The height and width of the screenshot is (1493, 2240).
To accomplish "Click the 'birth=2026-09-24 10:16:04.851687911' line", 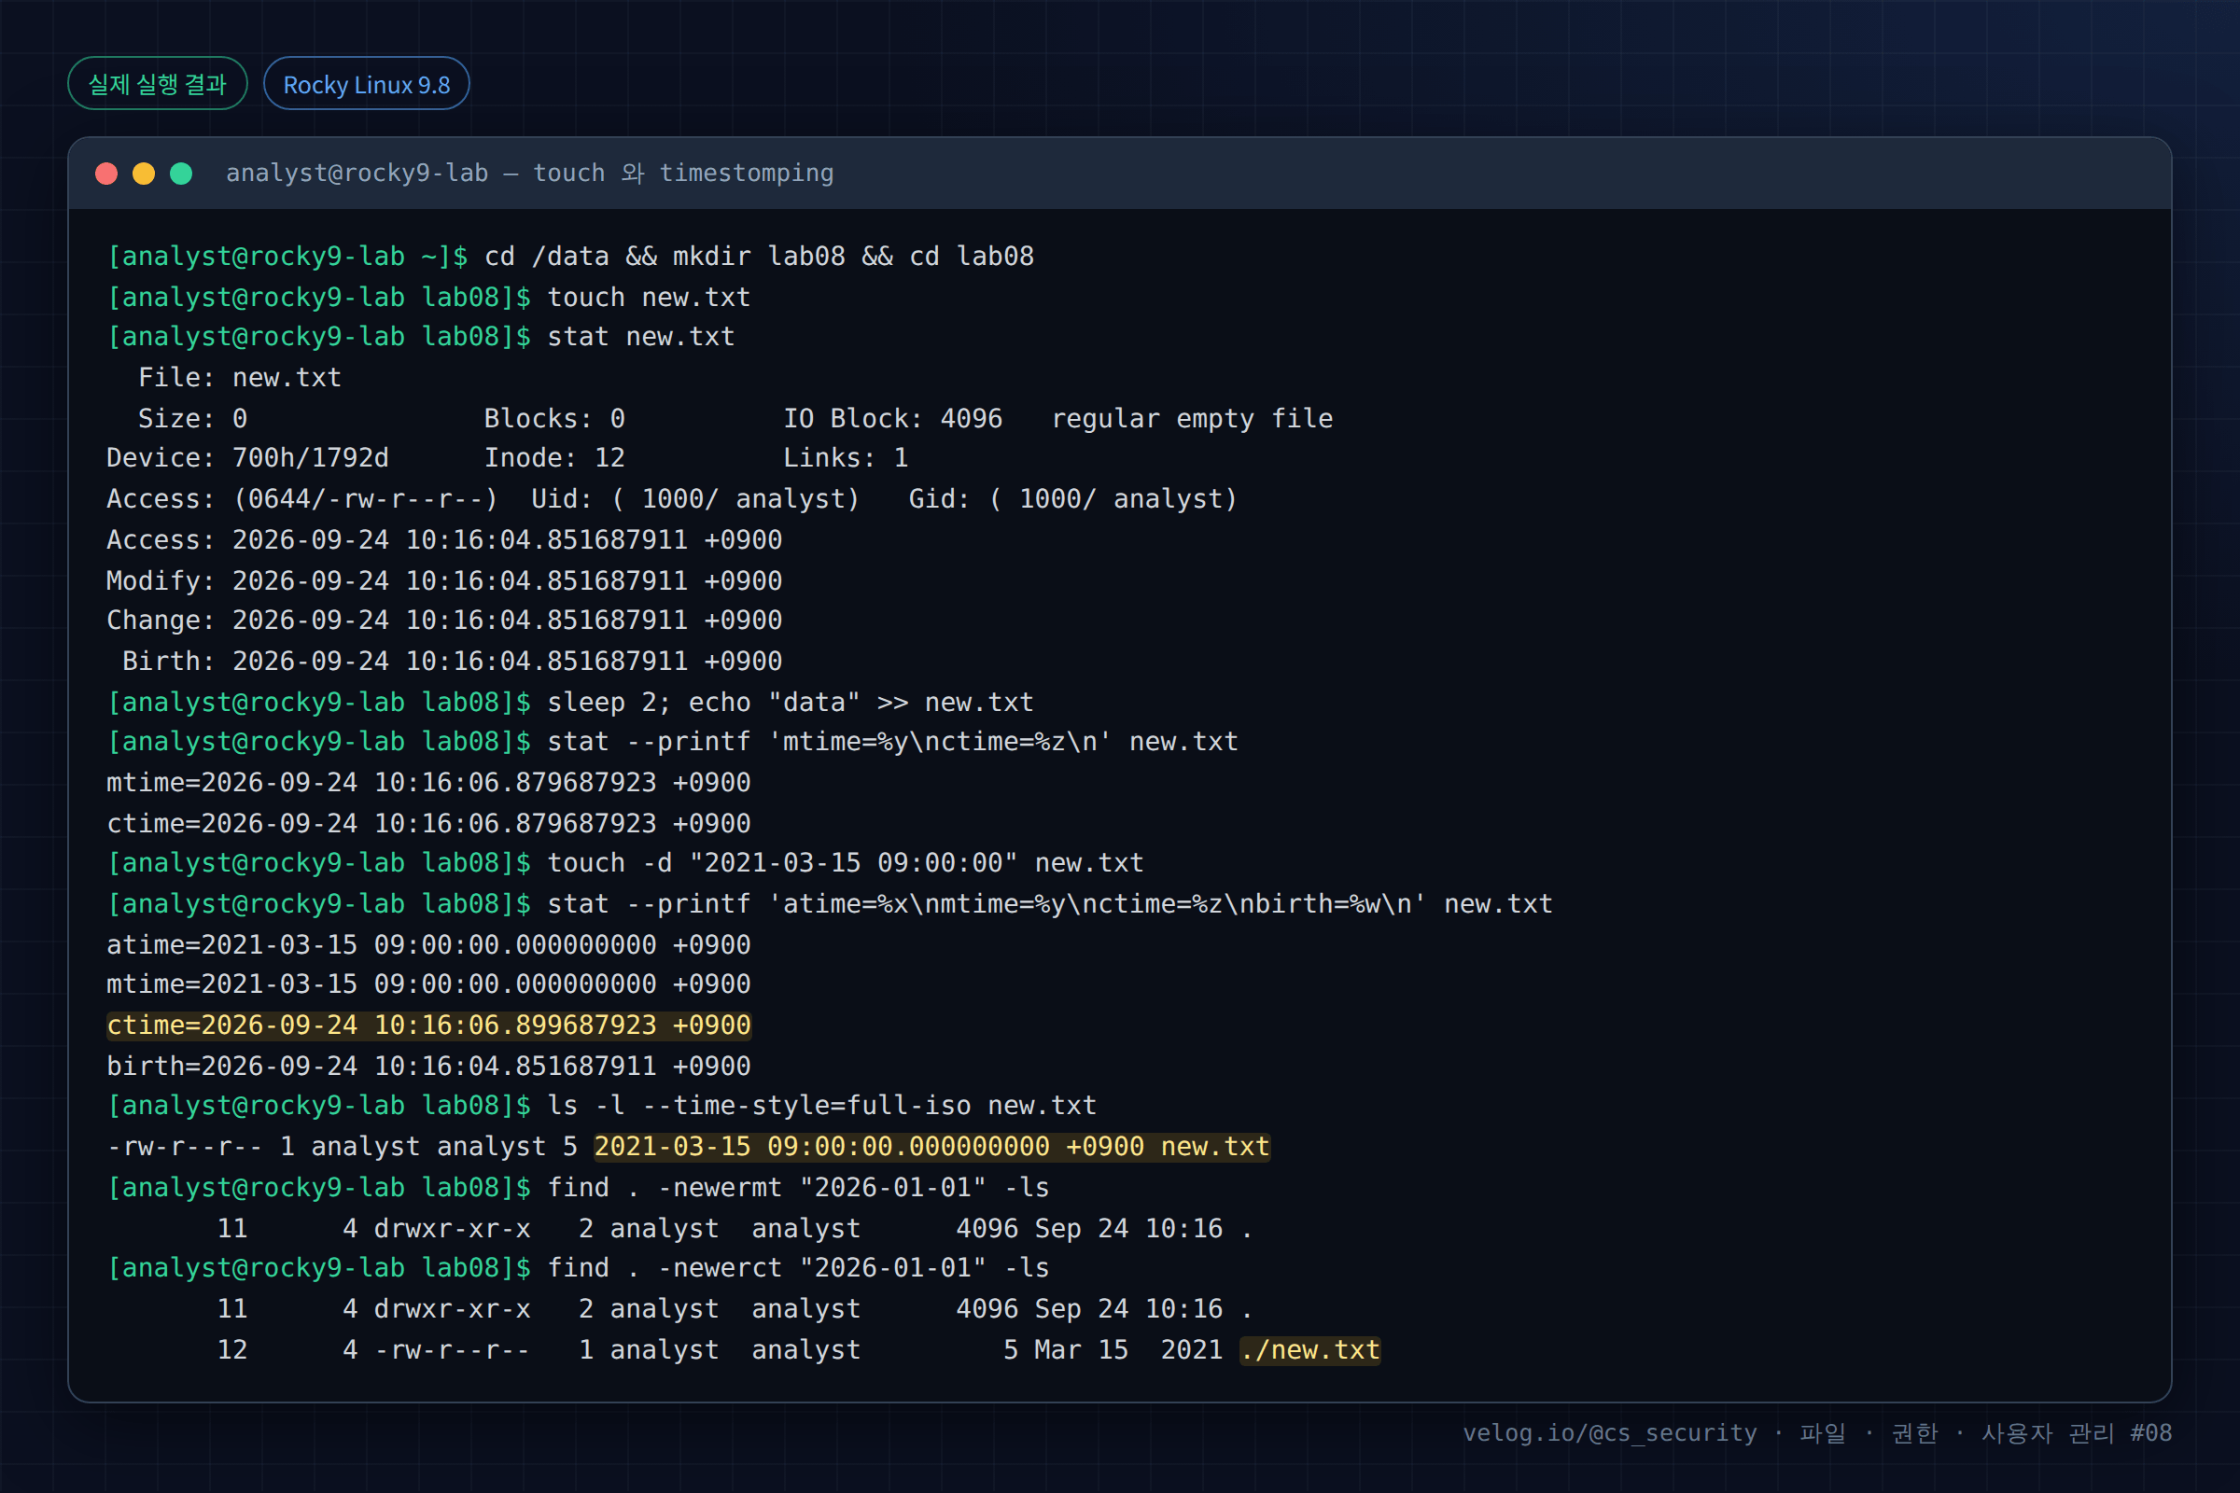I will (428, 1067).
